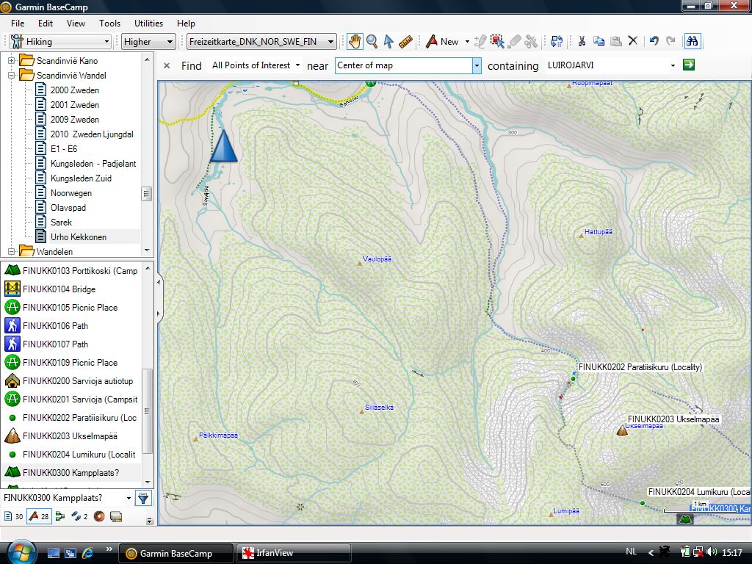752x564 pixels.
Task: Open the Tools menu
Action: point(109,23)
